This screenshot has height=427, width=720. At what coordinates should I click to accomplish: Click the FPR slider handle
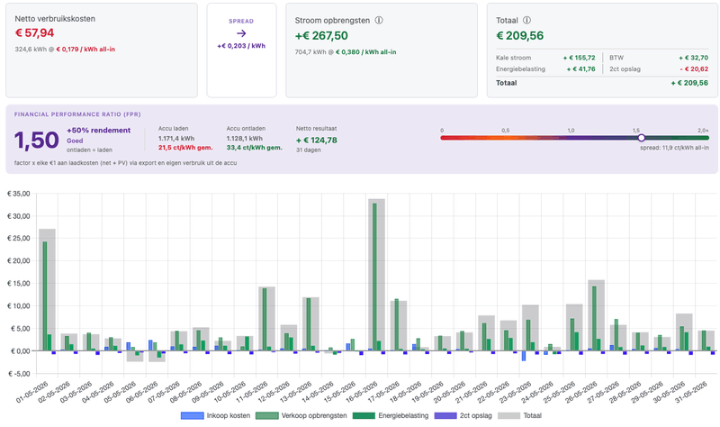click(x=641, y=138)
